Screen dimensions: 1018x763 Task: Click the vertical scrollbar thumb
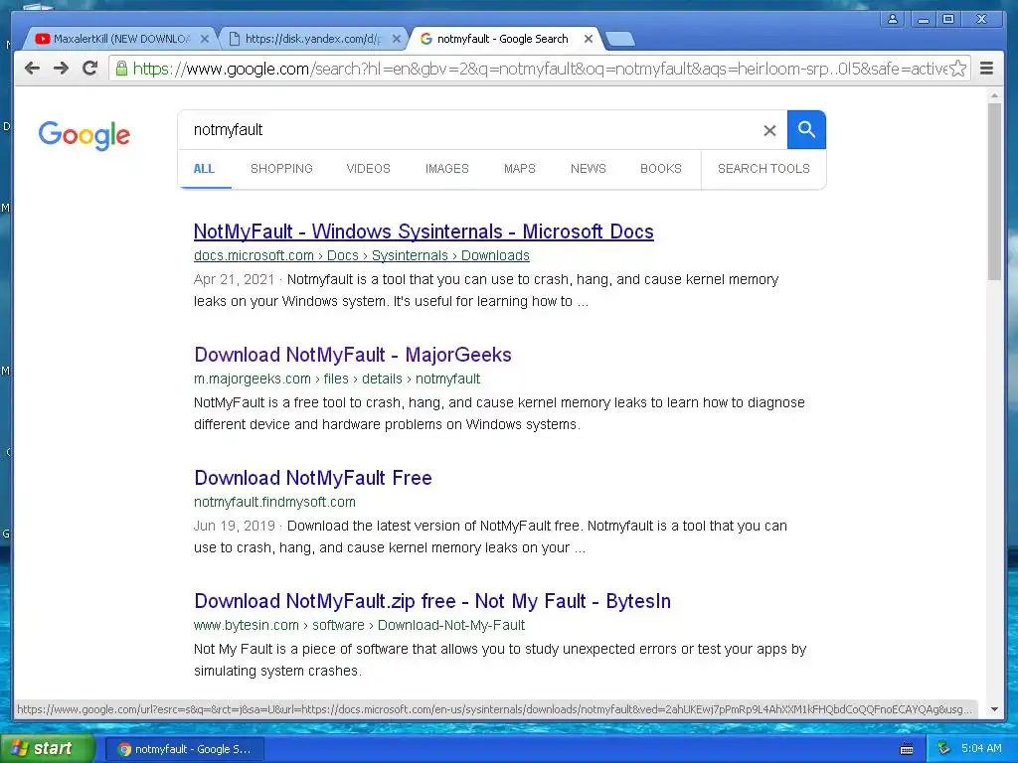(994, 192)
